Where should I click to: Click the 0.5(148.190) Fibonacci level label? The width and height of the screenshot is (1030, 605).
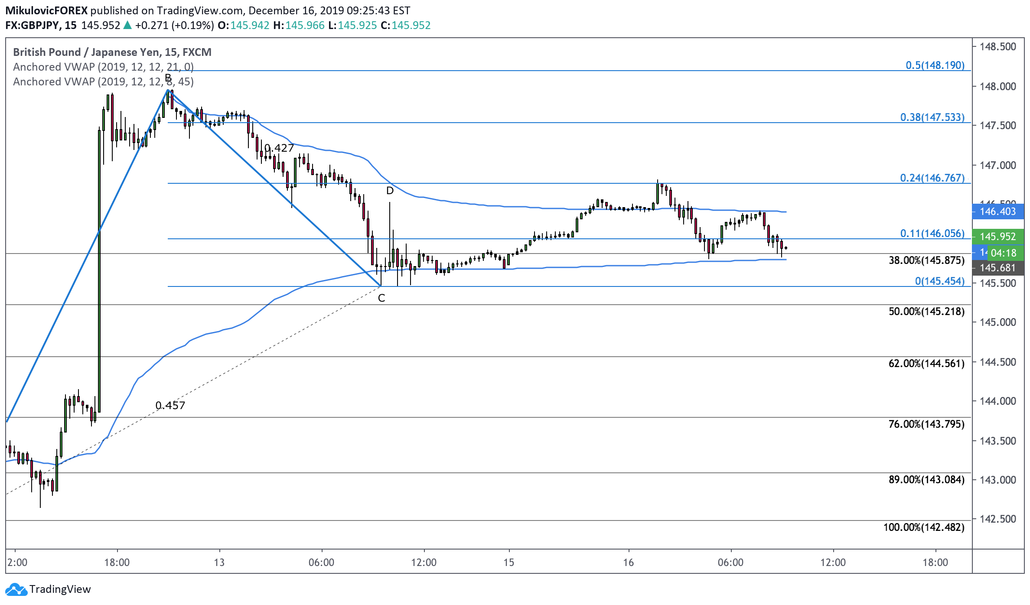[x=935, y=65]
